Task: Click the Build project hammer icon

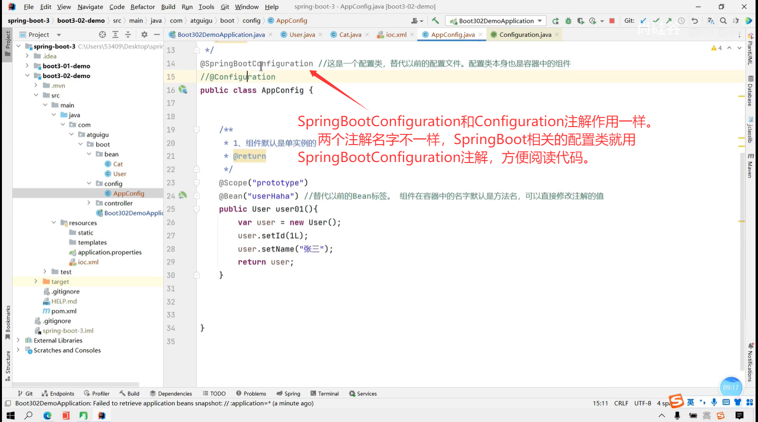Action: click(x=435, y=21)
